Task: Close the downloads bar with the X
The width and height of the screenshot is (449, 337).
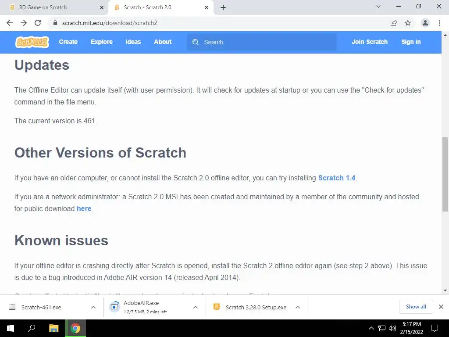Action: tap(441, 307)
